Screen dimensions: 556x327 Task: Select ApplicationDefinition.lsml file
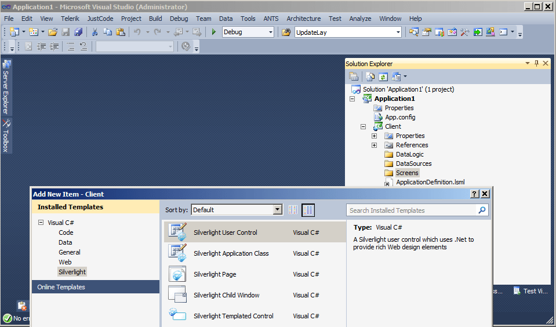click(x=430, y=182)
